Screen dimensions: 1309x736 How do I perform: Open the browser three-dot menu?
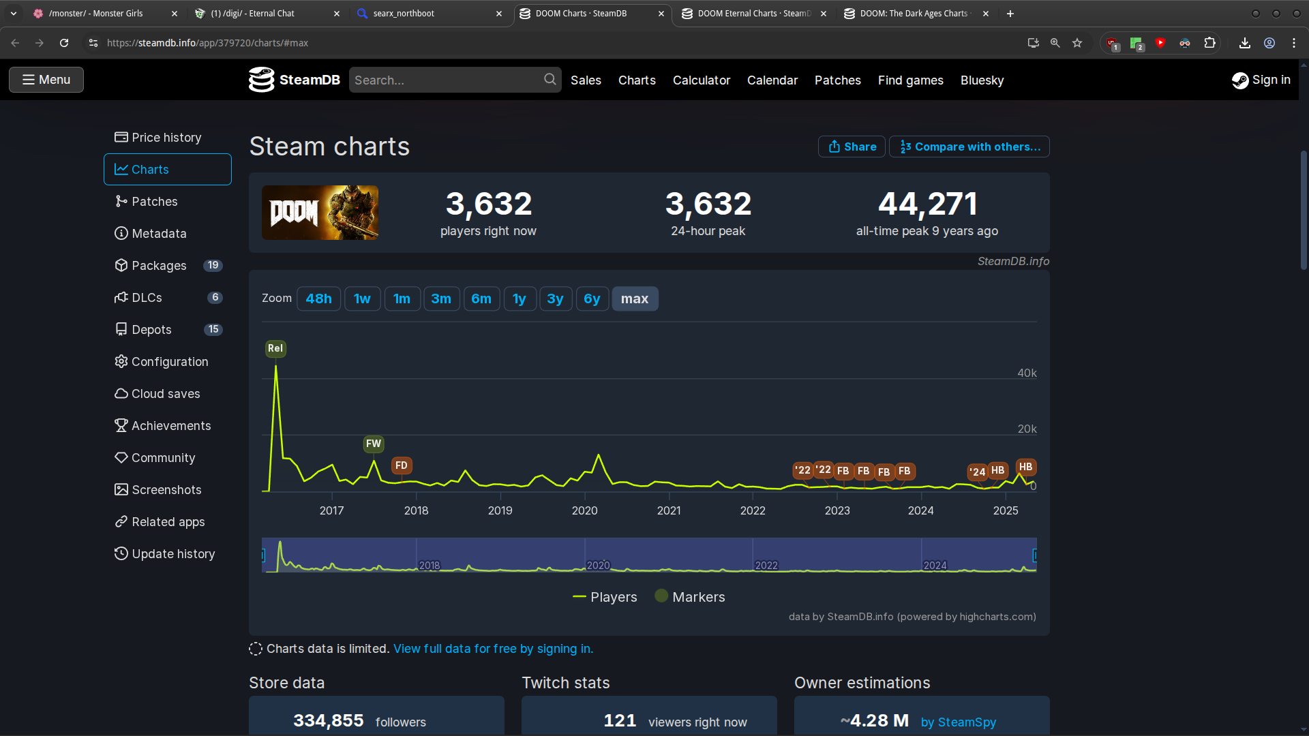point(1294,43)
